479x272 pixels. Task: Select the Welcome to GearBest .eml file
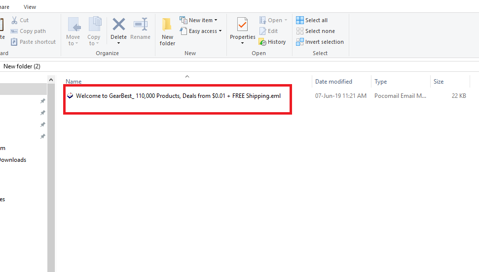(x=178, y=96)
